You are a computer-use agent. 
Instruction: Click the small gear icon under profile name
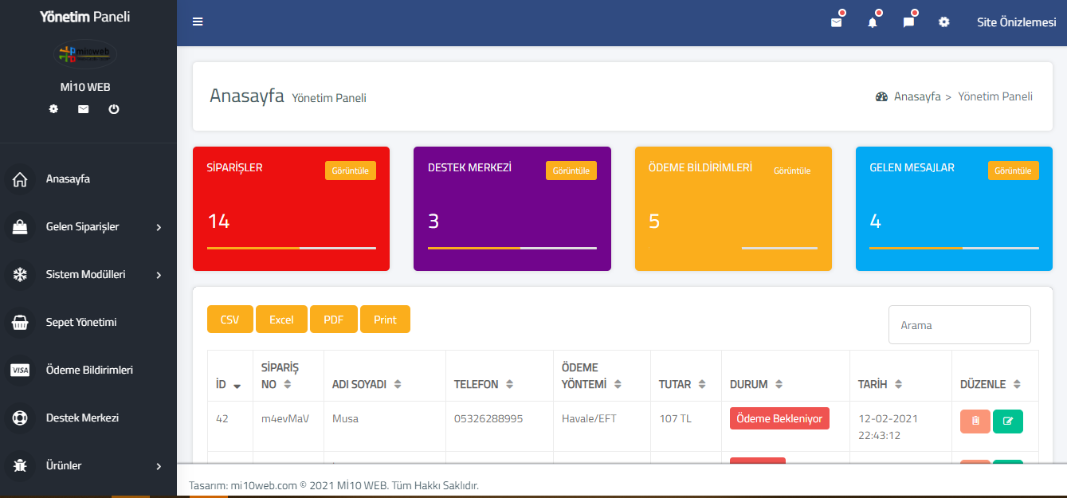pos(53,109)
